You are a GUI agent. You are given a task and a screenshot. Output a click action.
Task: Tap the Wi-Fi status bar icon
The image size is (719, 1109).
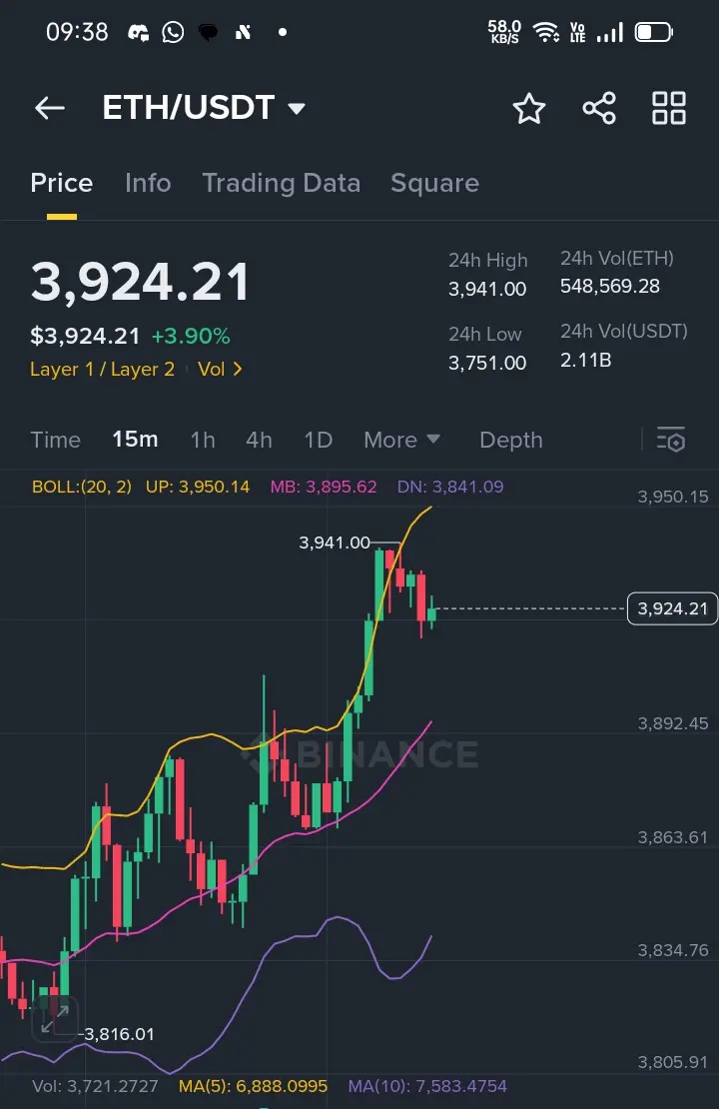coord(546,32)
